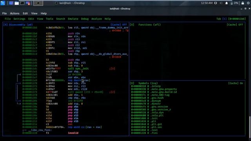Click the blue desktop launcher icon in taskbar
The width and height of the screenshot is (251, 141).
coord(11,3)
